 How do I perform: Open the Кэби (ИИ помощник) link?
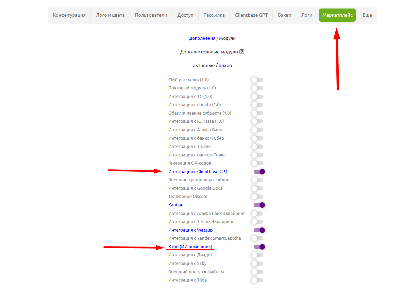pyautogui.click(x=190, y=247)
